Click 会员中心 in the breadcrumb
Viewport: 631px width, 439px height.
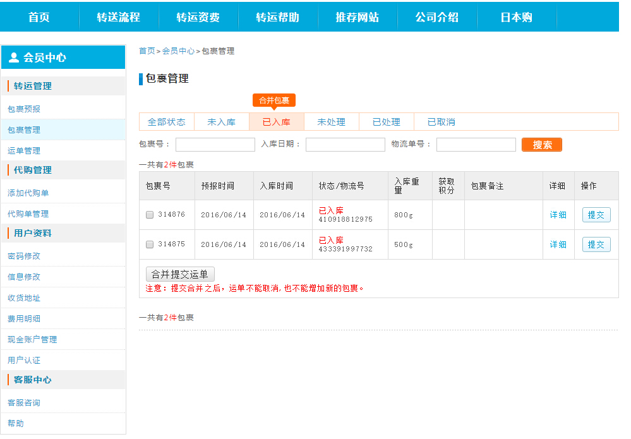[x=178, y=51]
